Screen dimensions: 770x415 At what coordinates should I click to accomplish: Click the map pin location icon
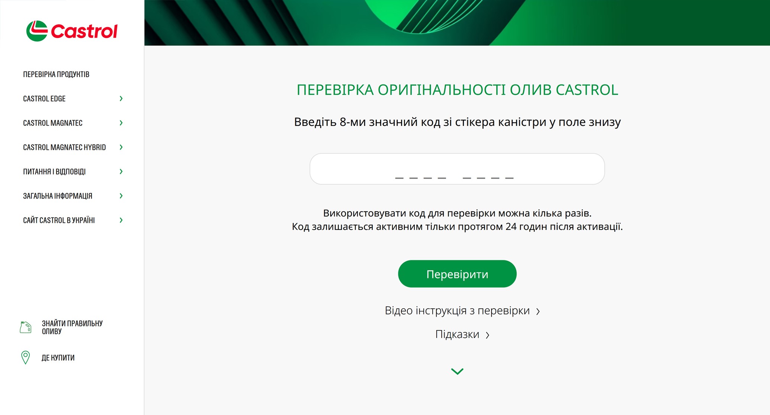coord(25,357)
